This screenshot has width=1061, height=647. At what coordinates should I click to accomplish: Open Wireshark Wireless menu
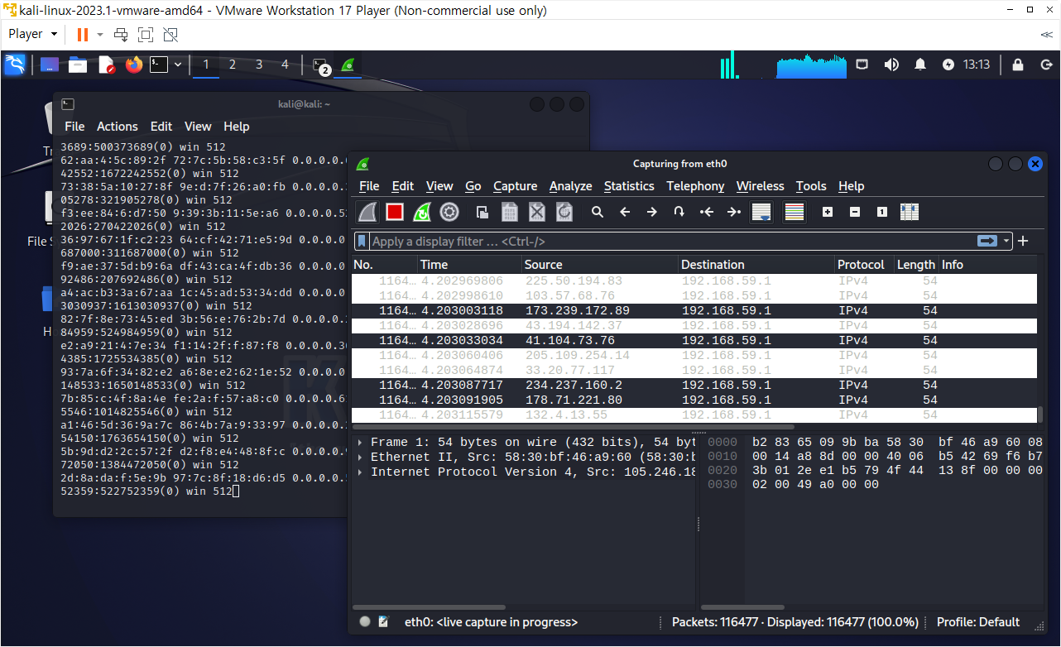click(761, 186)
